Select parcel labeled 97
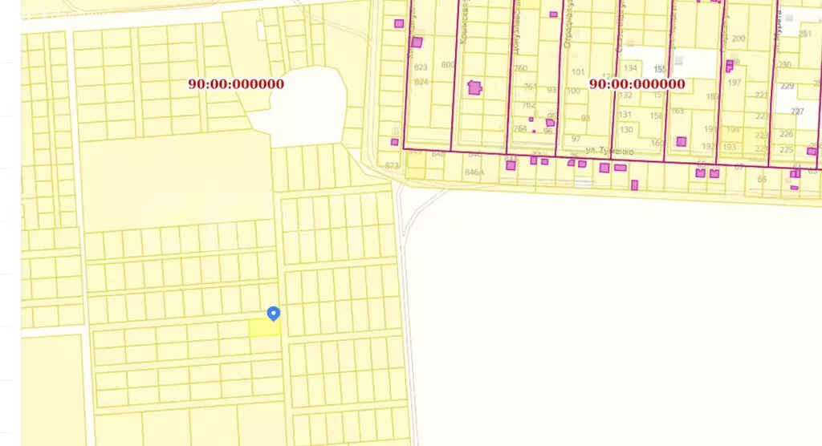This screenshot has height=446, width=822. click(576, 139)
